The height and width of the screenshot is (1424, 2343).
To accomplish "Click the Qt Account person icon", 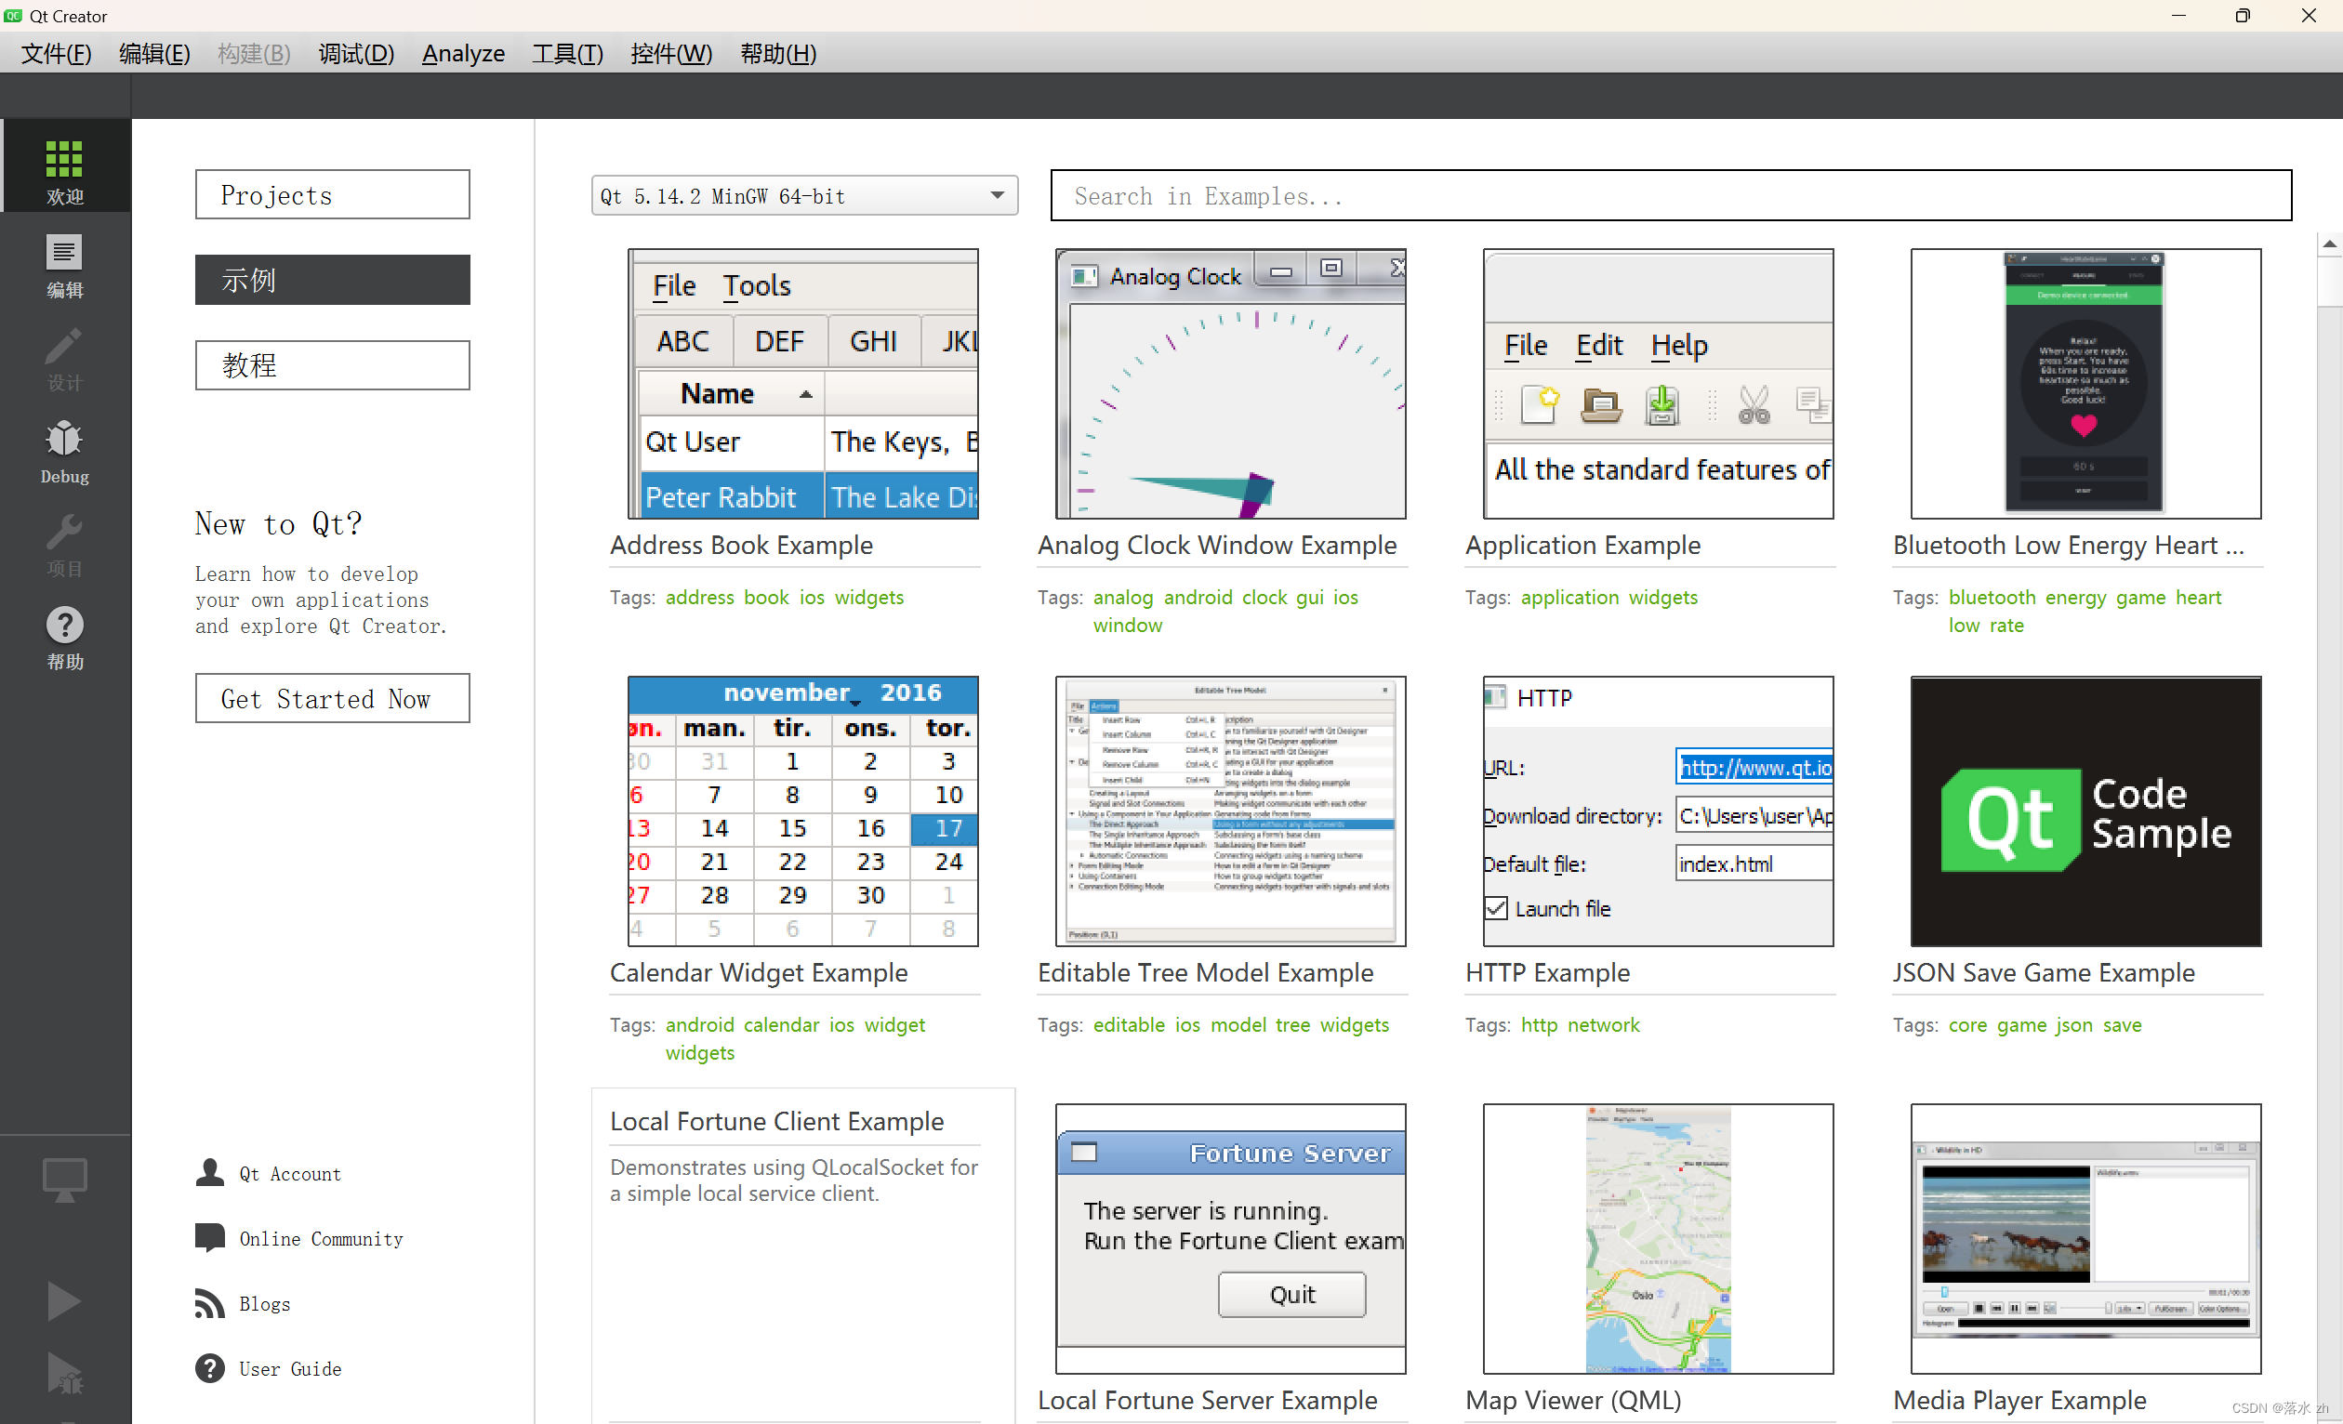I will pos(209,1172).
